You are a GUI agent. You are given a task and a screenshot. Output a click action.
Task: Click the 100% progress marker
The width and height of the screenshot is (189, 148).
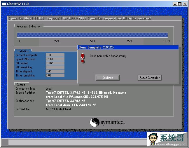(x=167, y=41)
